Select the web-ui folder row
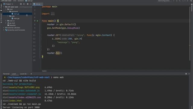 (x=17, y=21)
